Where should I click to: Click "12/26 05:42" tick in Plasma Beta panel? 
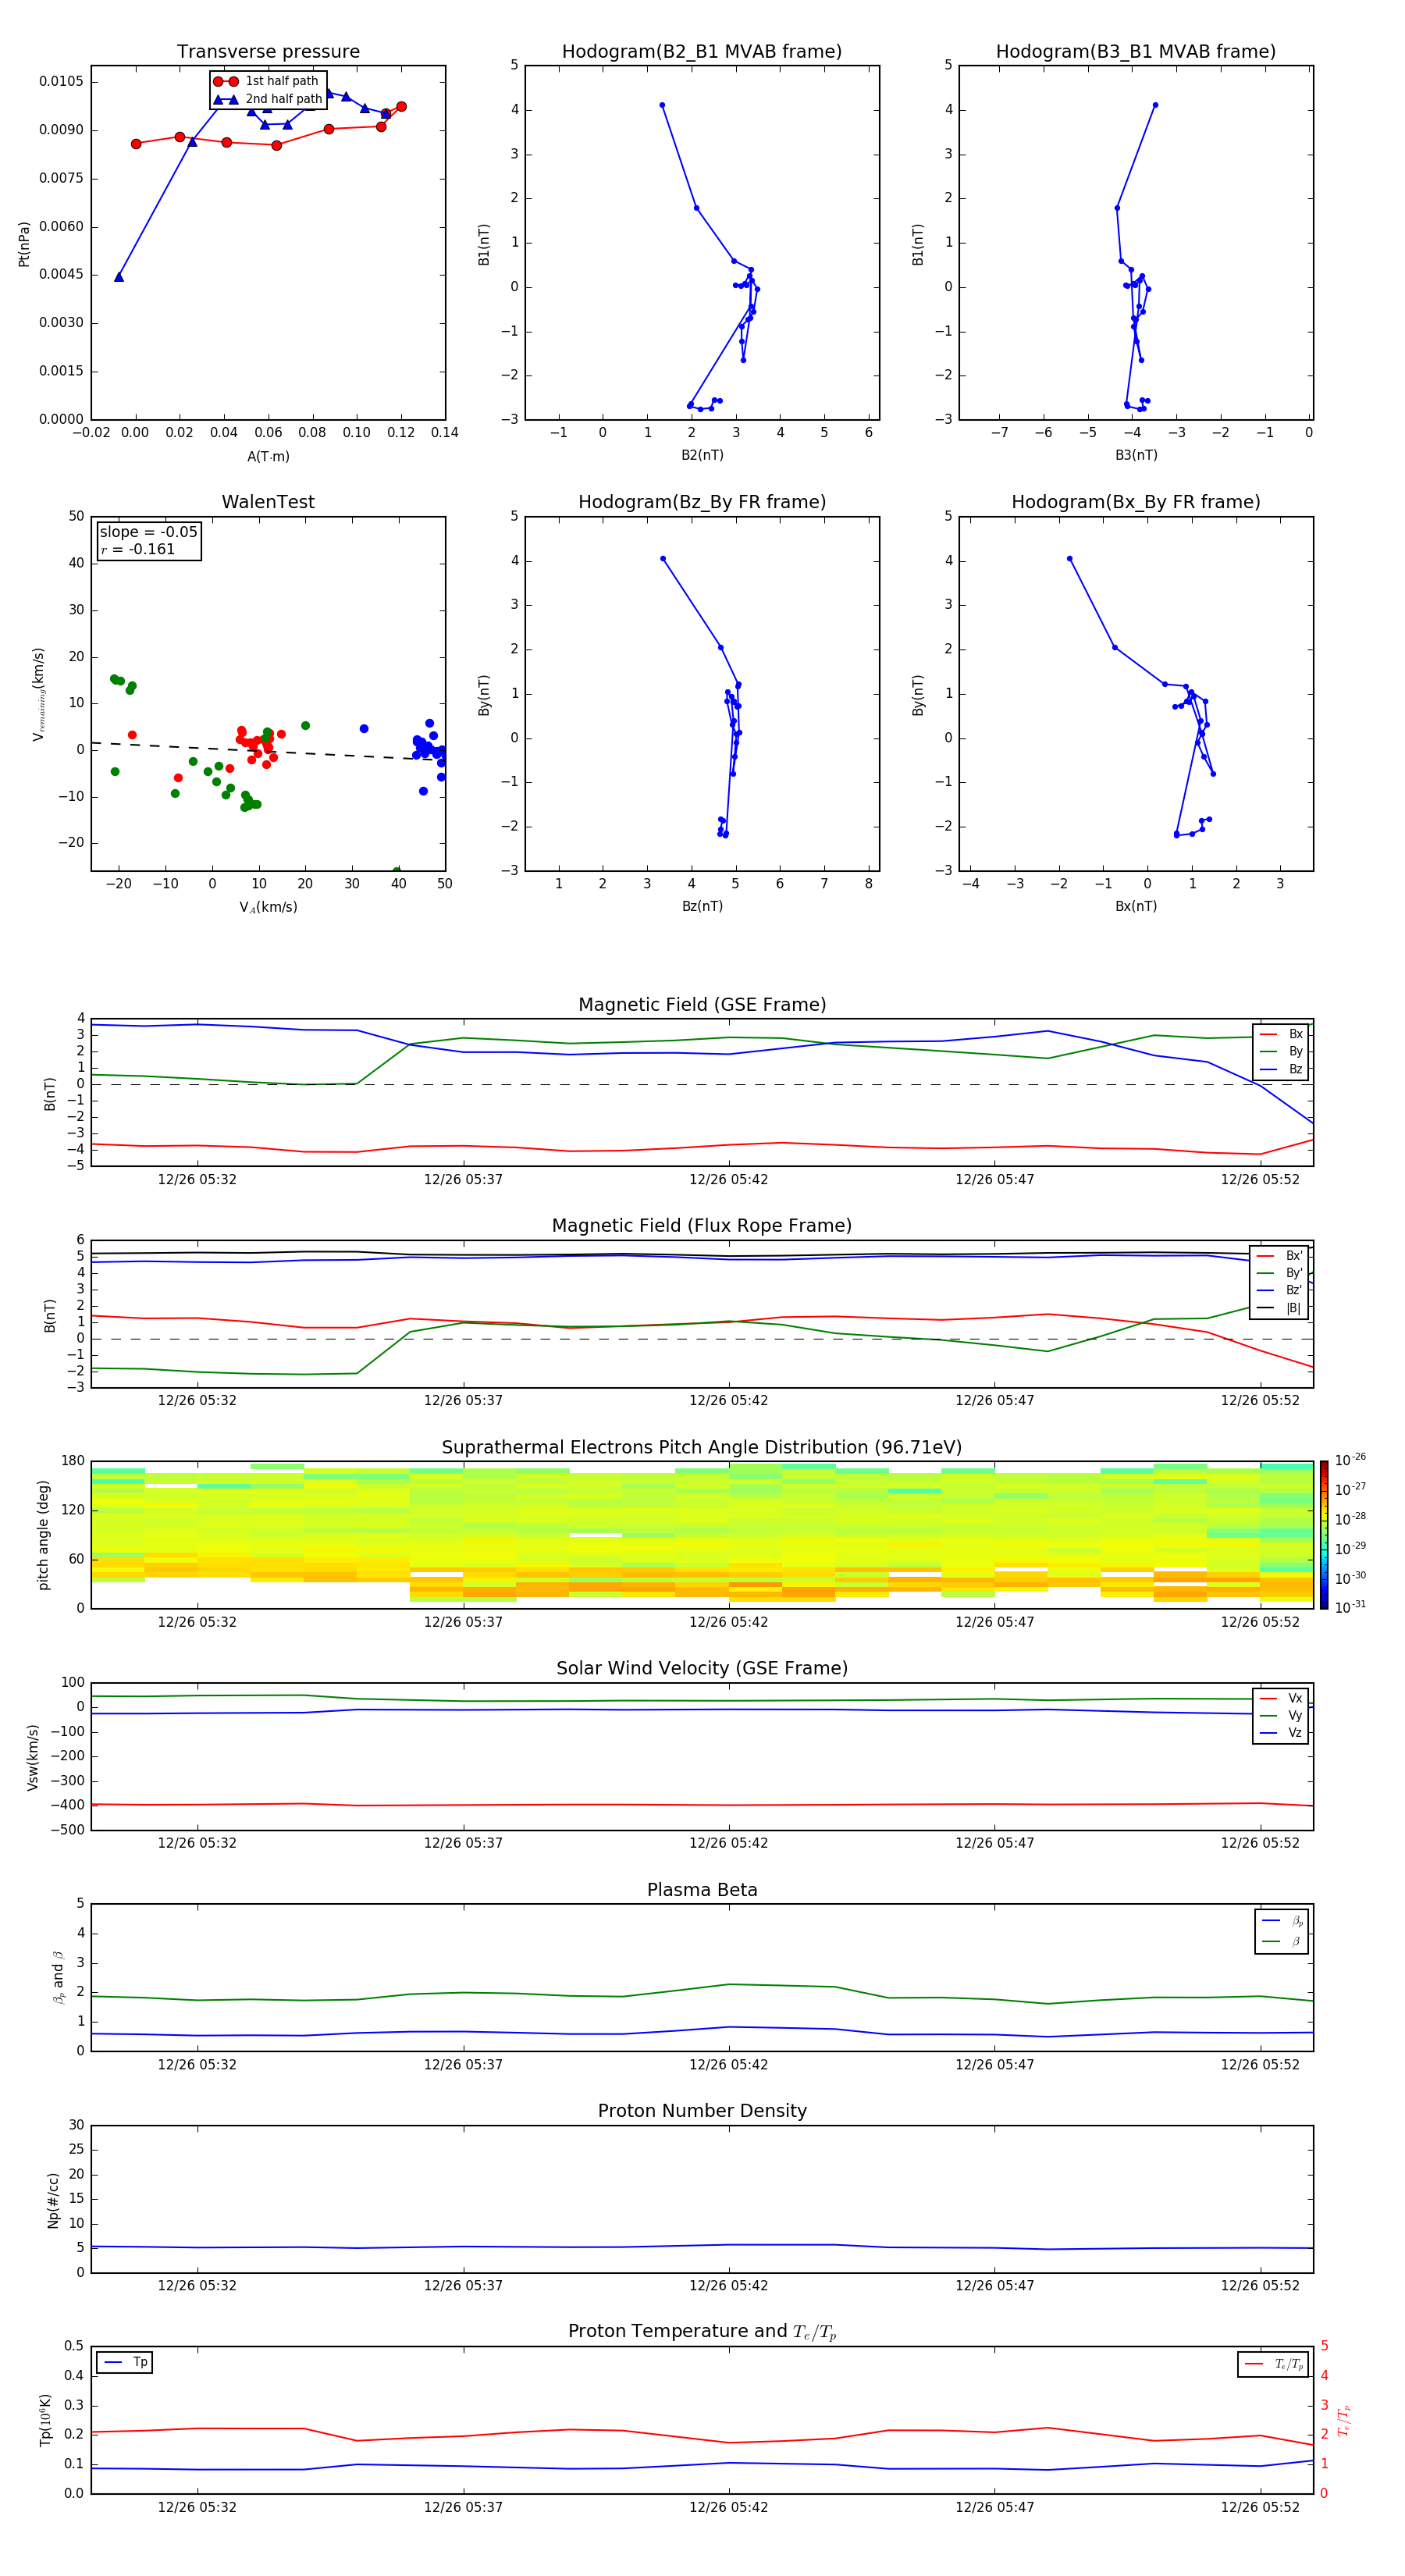click(728, 2065)
